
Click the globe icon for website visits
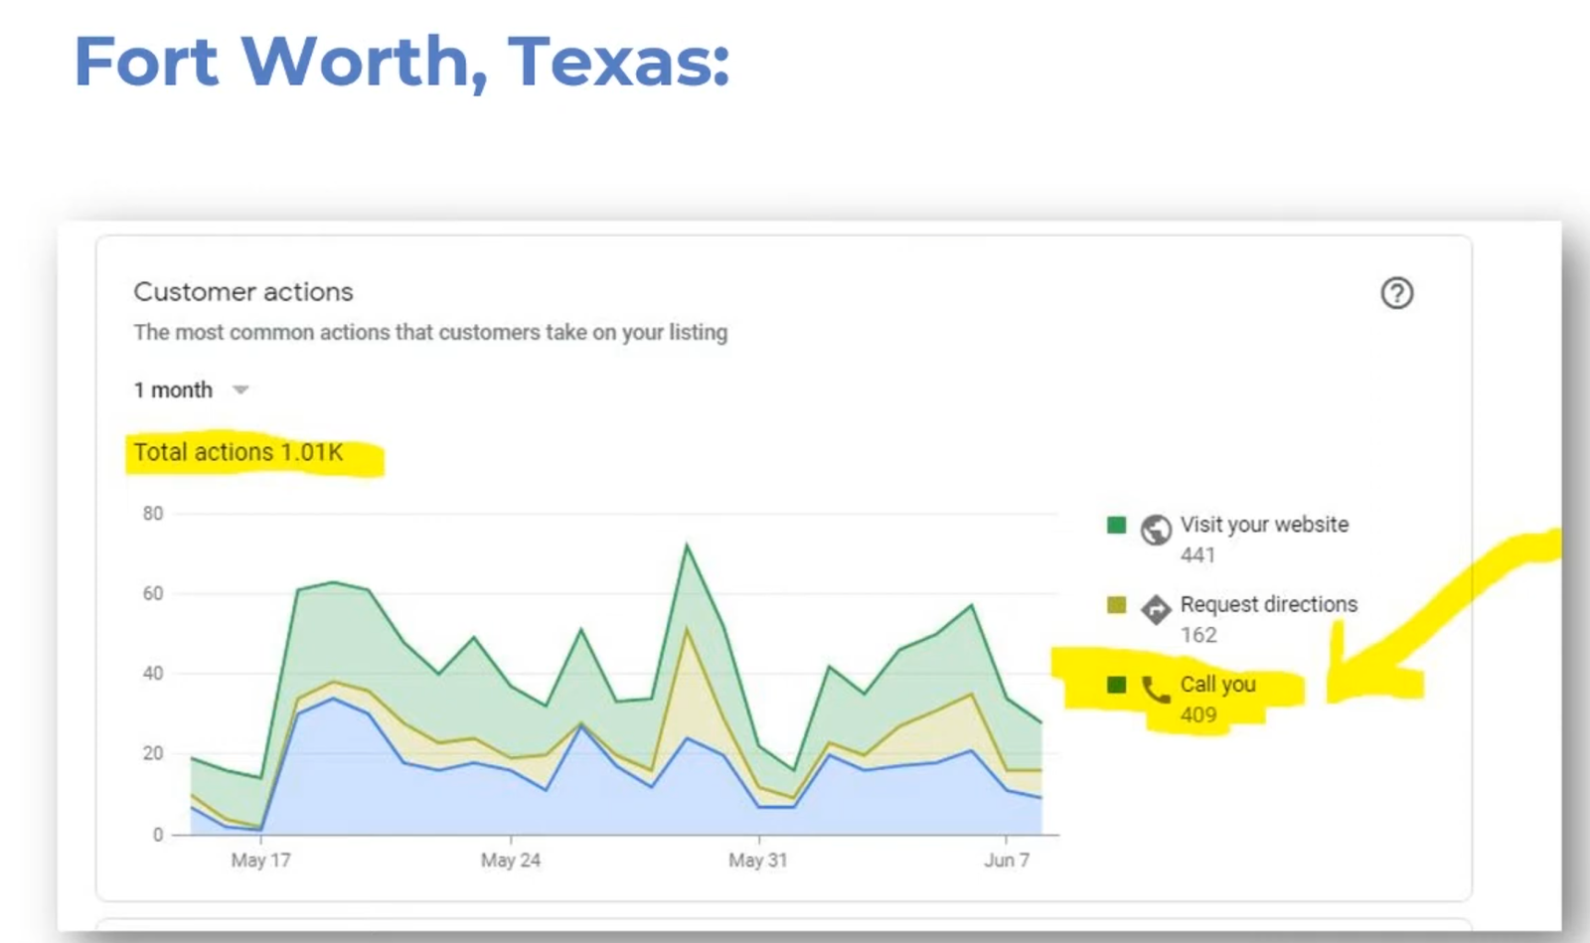click(1156, 530)
